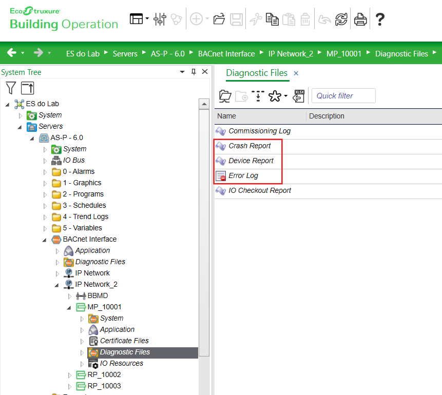Select the Diagnostic Files tab
The image size is (442, 395).
(x=257, y=73)
